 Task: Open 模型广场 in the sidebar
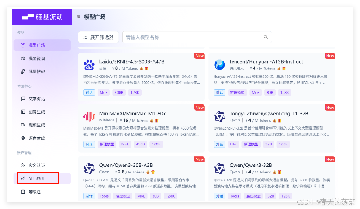[42, 45]
